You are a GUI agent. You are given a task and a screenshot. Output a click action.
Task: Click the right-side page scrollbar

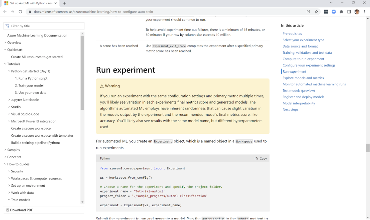367,148
